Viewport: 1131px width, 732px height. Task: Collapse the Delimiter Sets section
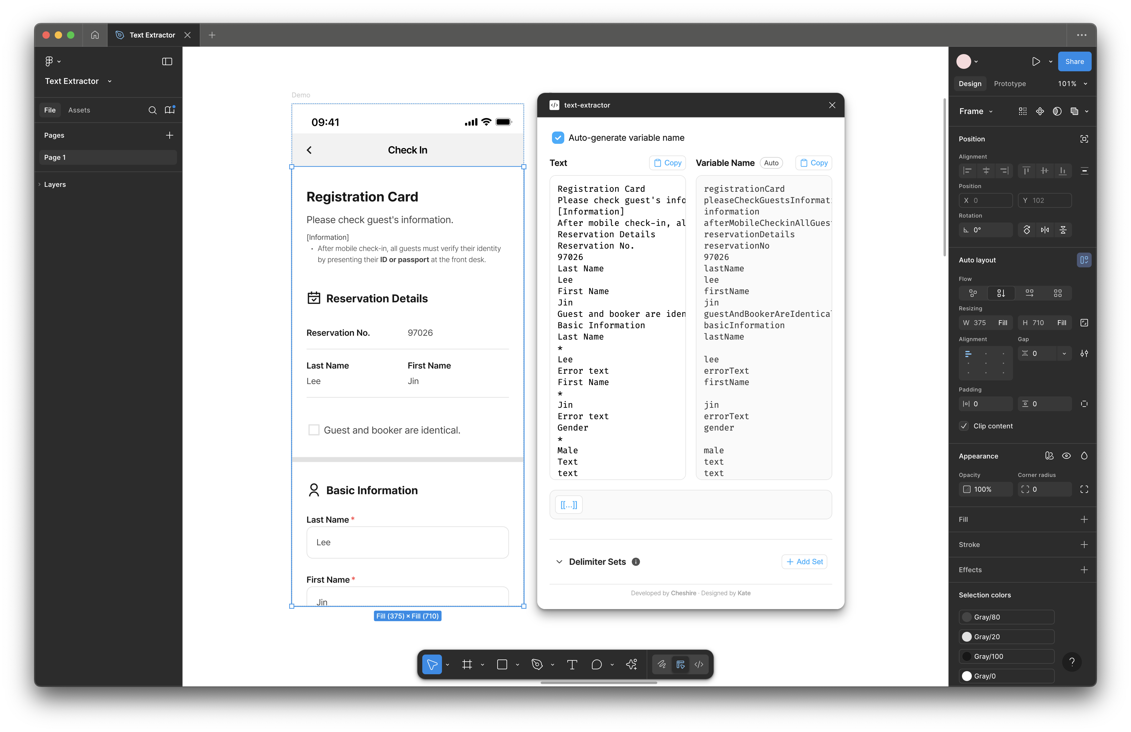pyautogui.click(x=559, y=561)
